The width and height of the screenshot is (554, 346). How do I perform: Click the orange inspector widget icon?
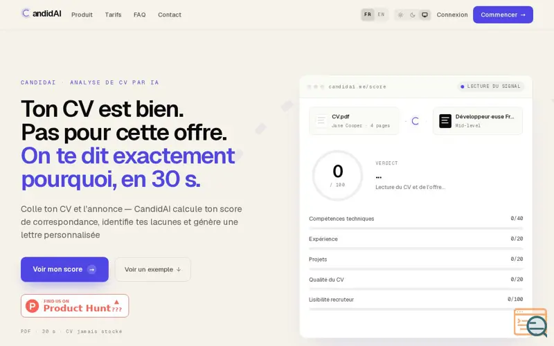click(530, 322)
